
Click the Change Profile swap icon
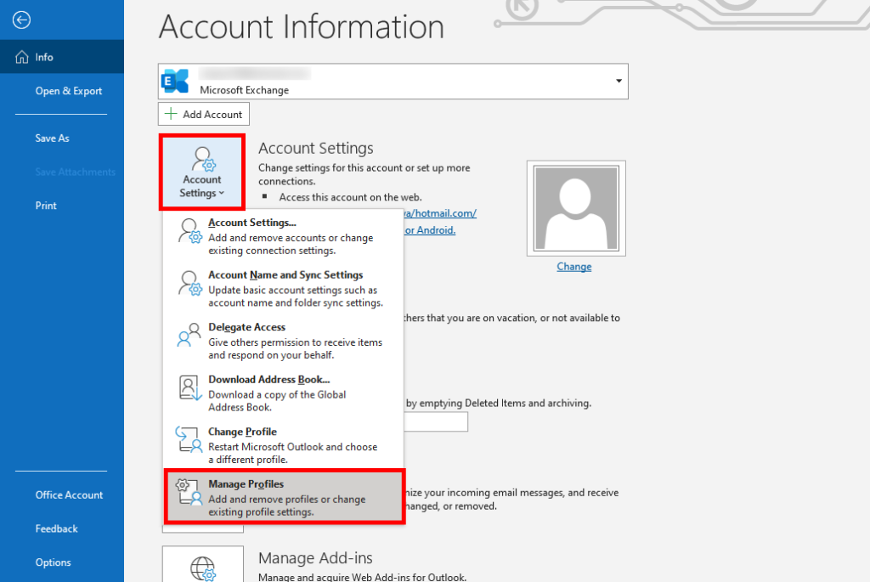pyautogui.click(x=189, y=439)
